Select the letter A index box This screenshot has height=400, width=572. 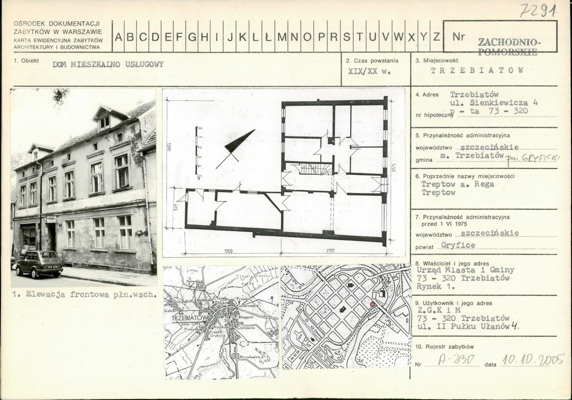pos(118,37)
